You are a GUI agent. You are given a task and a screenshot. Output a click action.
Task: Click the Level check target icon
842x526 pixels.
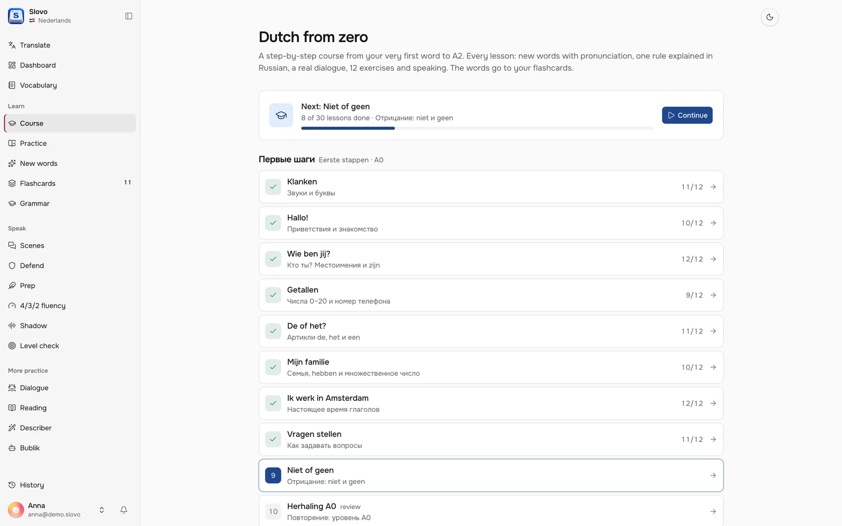pyautogui.click(x=12, y=345)
